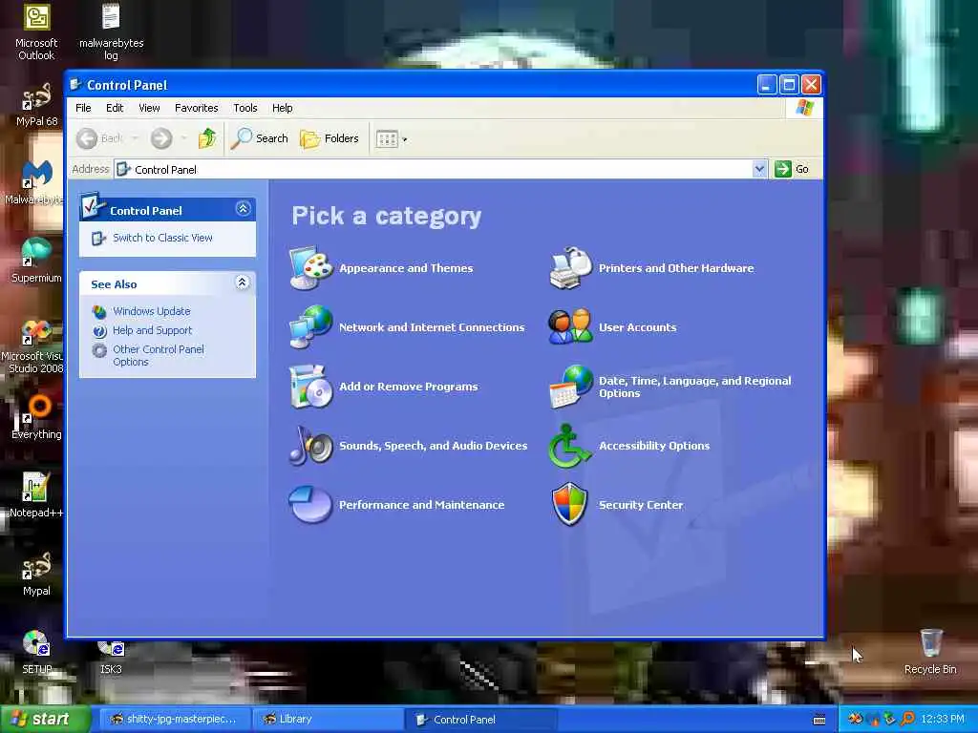Toggle the Folders toolbar button
Screen dimensions: 978x733
330,138
